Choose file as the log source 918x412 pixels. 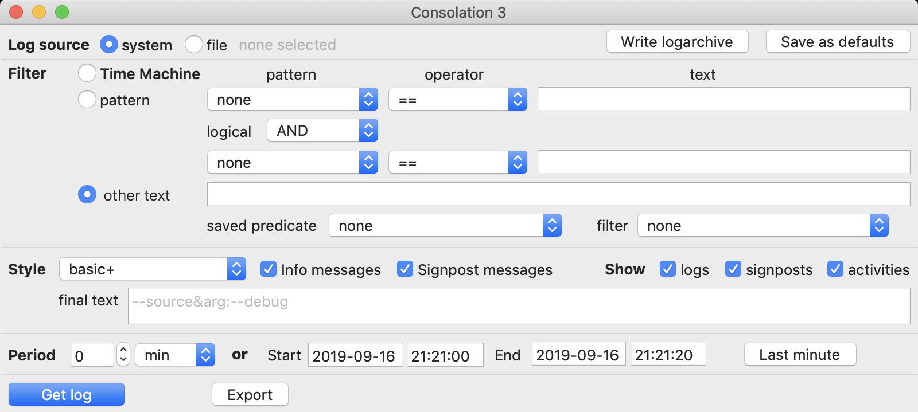(x=194, y=45)
